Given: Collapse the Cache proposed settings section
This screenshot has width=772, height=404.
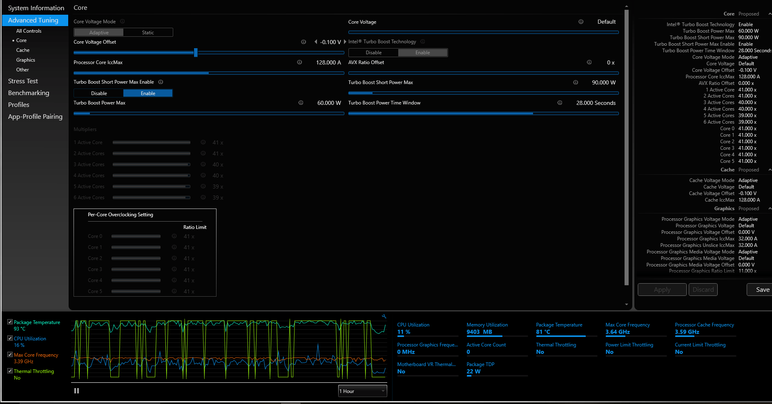Looking at the screenshot, I should 770,170.
